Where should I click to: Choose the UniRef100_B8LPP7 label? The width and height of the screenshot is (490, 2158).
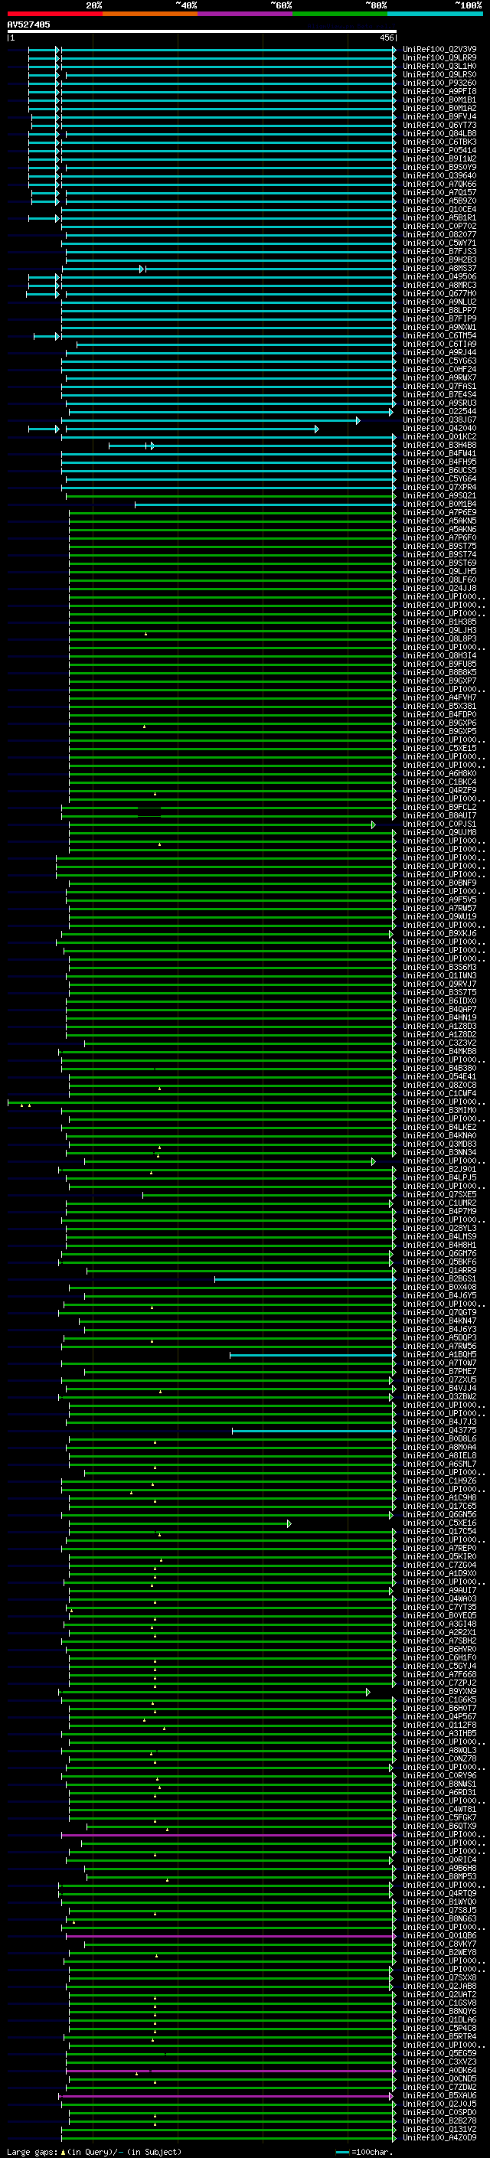click(439, 311)
